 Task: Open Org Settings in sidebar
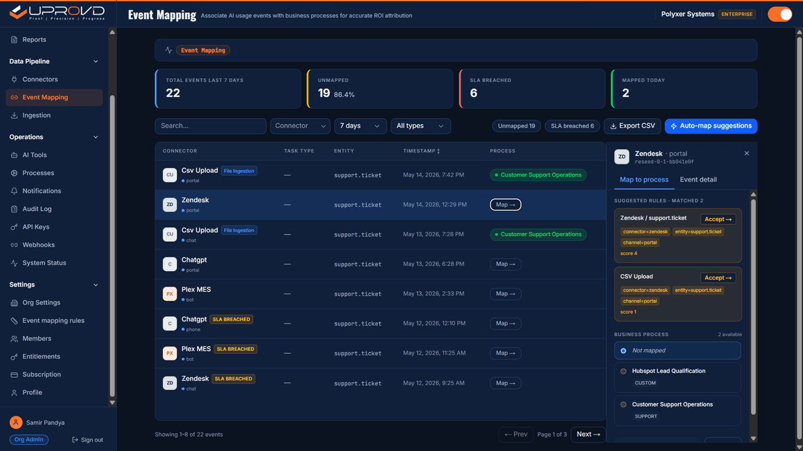point(41,303)
